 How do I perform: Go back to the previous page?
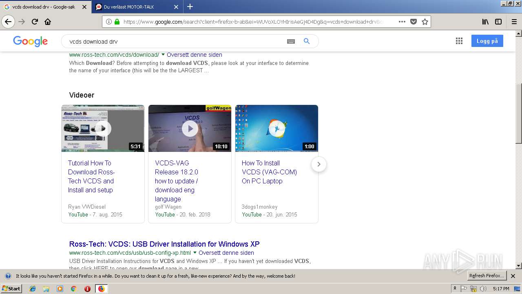(8, 22)
